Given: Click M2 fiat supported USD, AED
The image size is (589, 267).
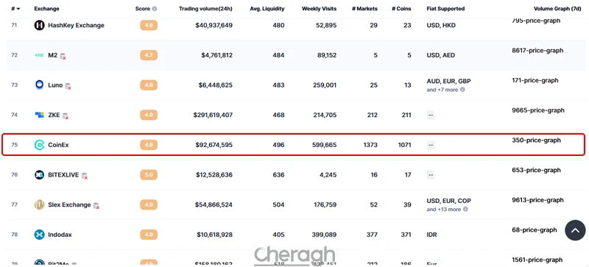Looking at the screenshot, I should (x=441, y=55).
